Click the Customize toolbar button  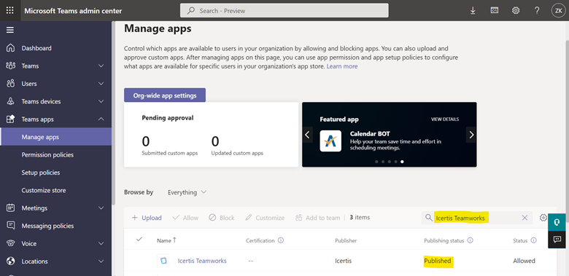[265, 218]
